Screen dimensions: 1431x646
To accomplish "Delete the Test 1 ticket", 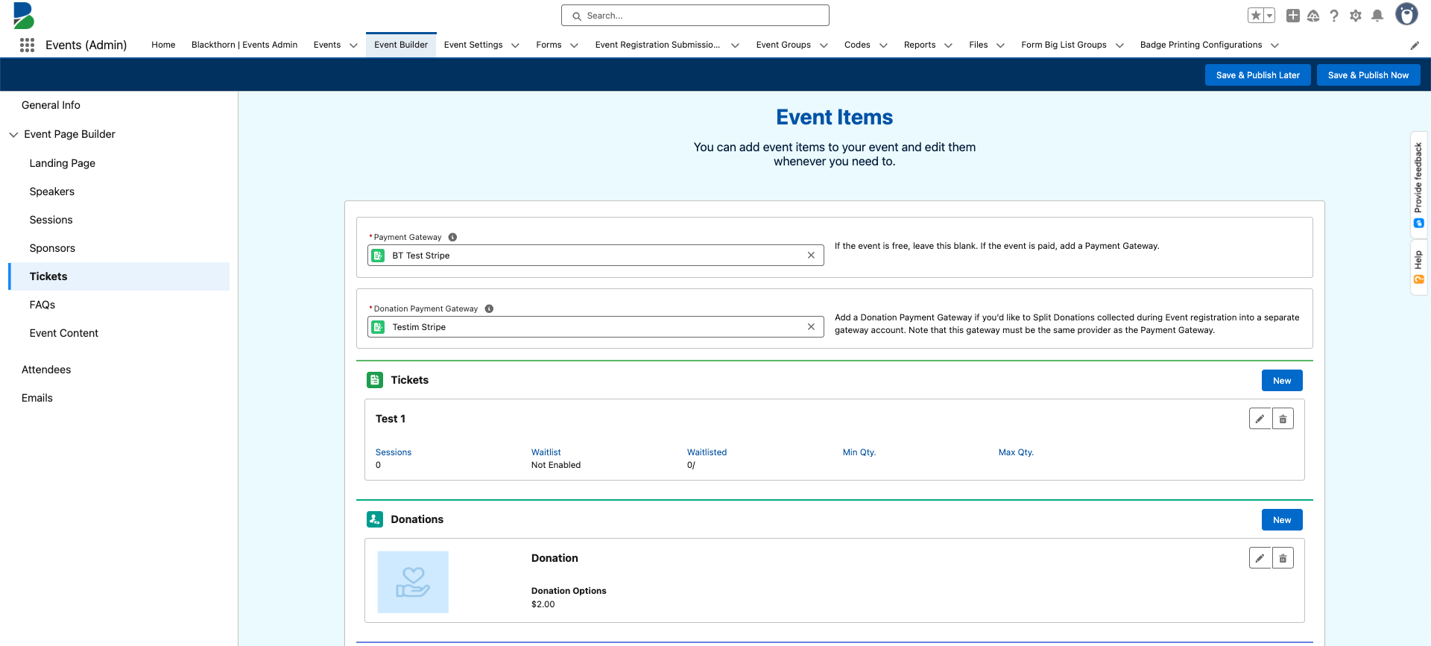I will coord(1283,419).
